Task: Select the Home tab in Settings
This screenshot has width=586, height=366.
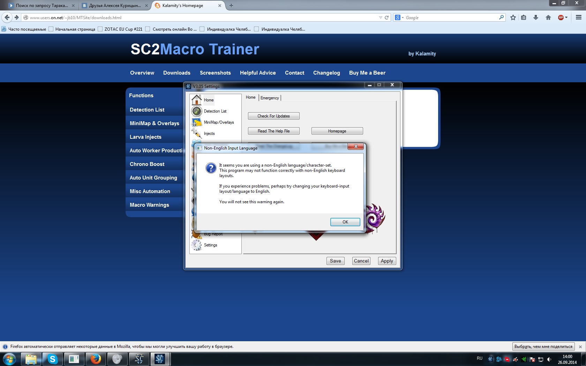Action: tap(250, 97)
